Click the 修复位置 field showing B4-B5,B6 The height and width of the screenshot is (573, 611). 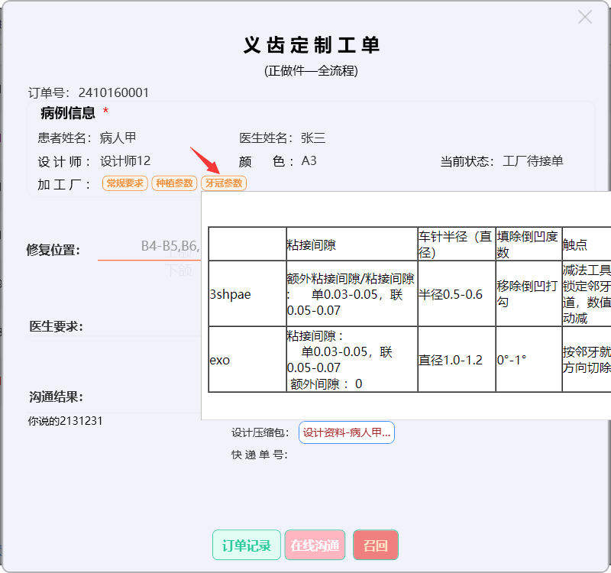(x=170, y=246)
